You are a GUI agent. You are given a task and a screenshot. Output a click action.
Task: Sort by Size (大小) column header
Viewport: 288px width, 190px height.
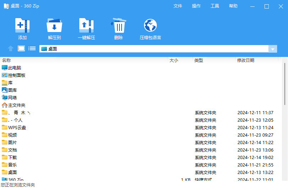click(174, 60)
